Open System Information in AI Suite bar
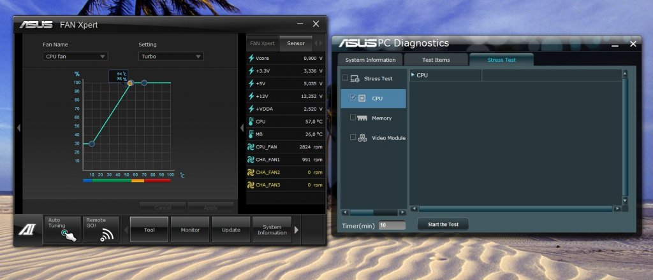Screen dimensions: 653x280 272,230
